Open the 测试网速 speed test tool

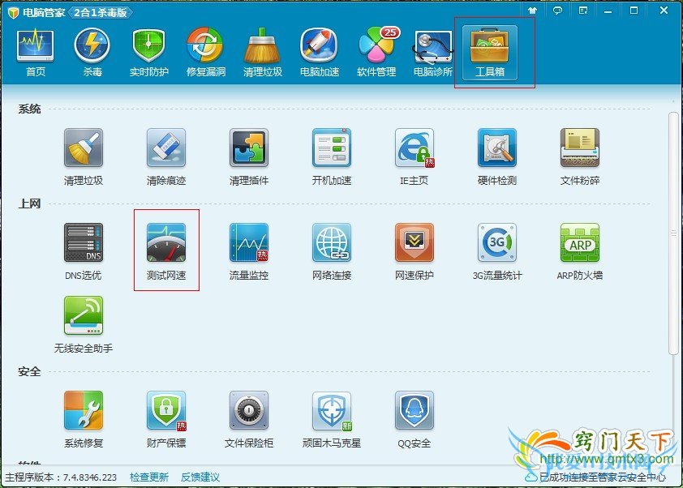pyautogui.click(x=166, y=251)
